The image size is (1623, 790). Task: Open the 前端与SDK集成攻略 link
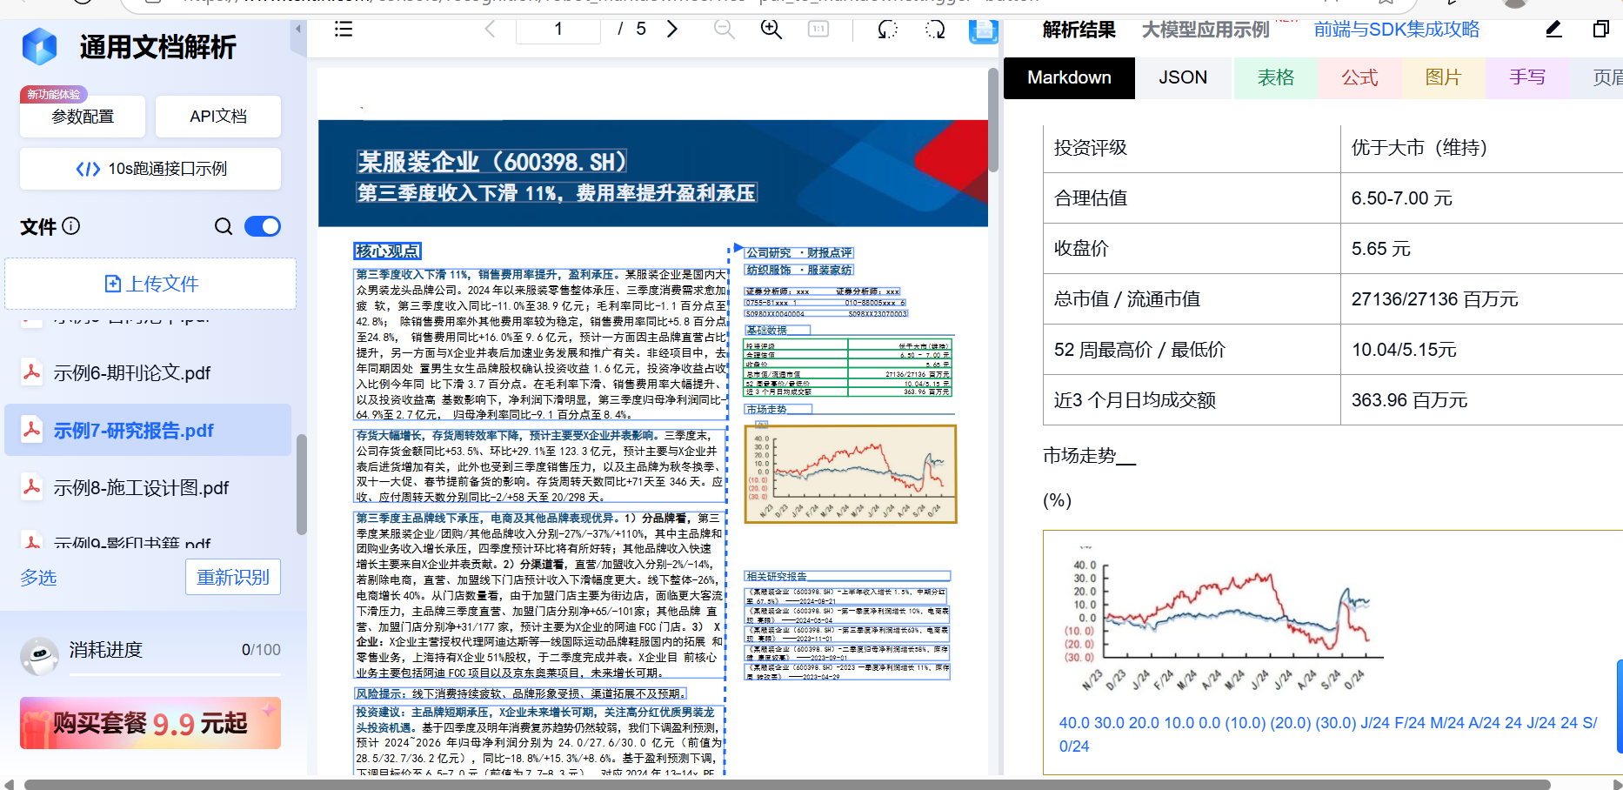(1396, 30)
